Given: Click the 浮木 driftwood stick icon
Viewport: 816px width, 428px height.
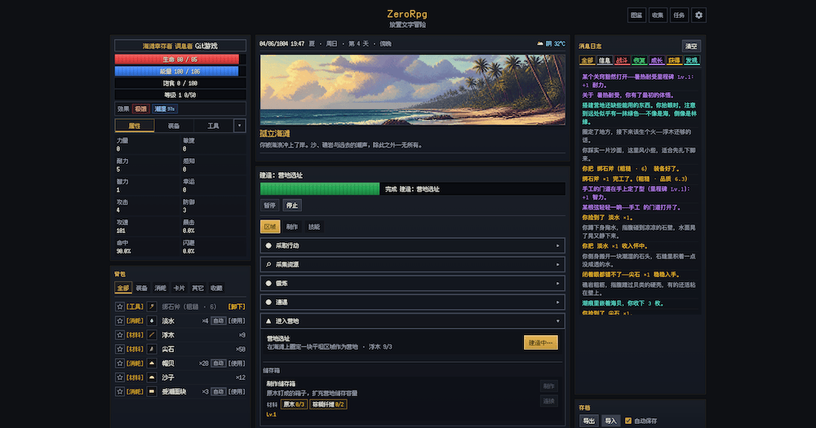Looking at the screenshot, I should (x=152, y=335).
